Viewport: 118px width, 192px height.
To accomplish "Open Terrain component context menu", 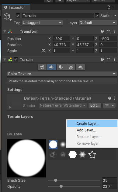I will 114,59.
